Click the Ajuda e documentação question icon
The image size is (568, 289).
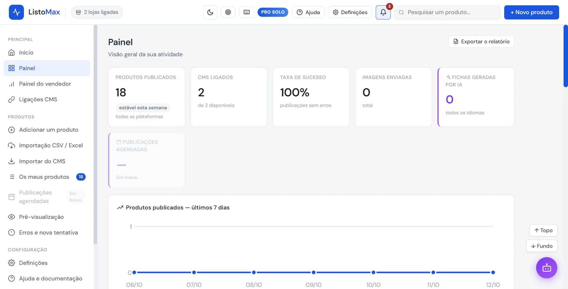(x=12, y=278)
